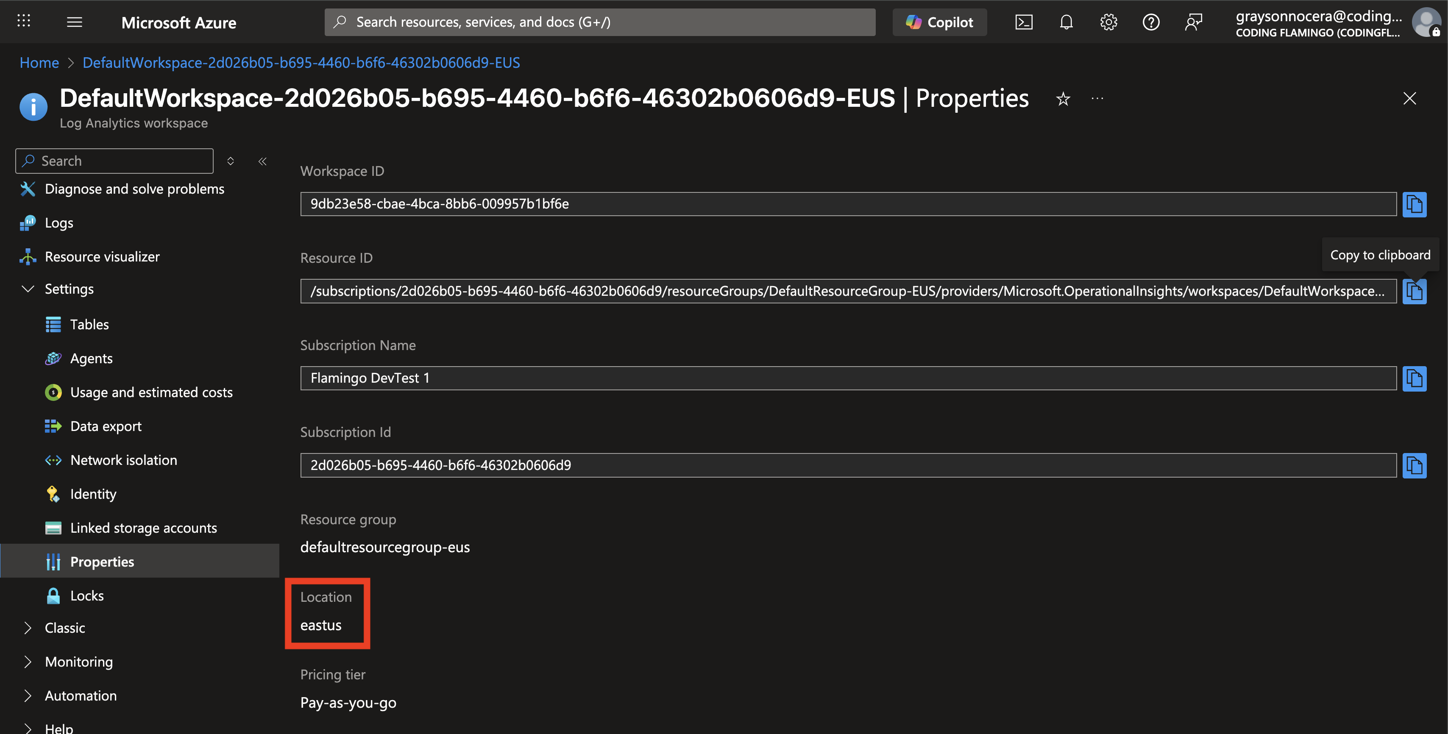
Task: Toggle the portal hamburger menu
Action: [x=74, y=22]
